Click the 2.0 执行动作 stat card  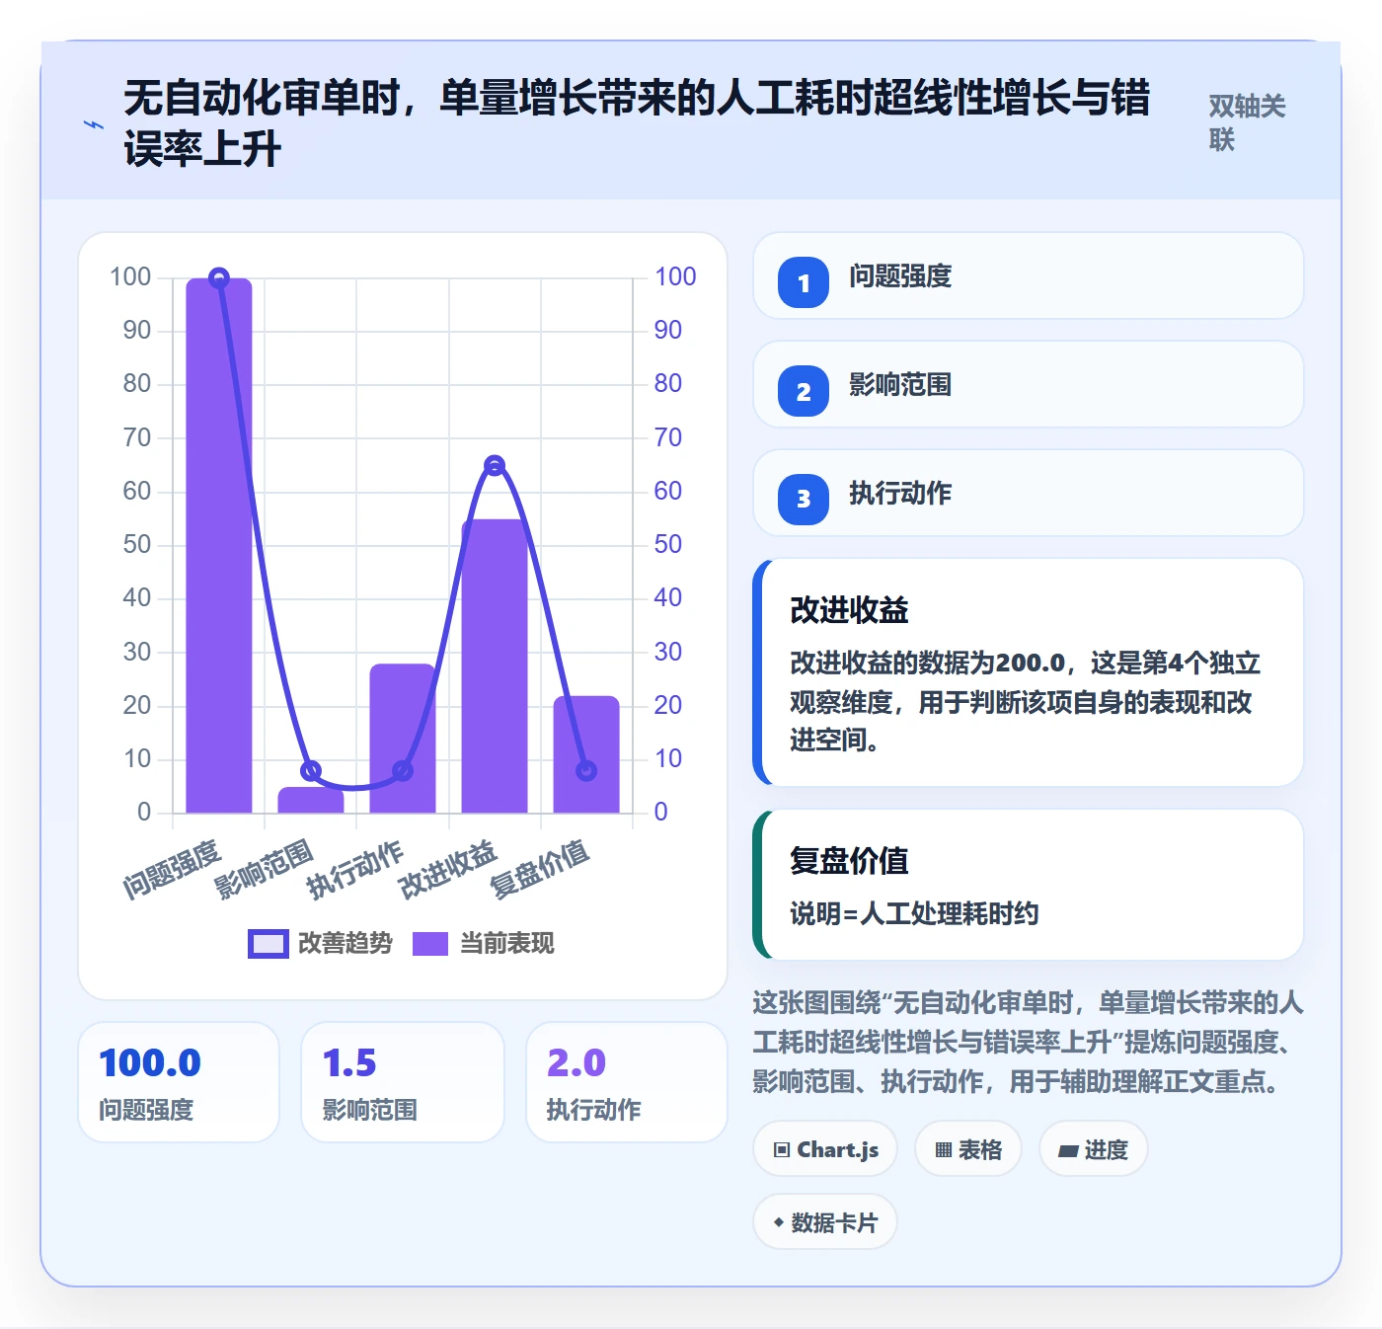pyautogui.click(x=627, y=1082)
